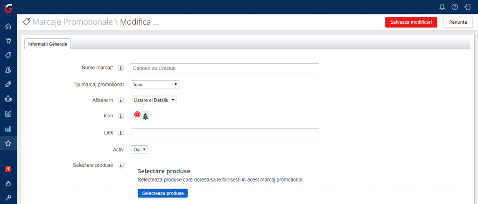The width and height of the screenshot is (478, 204).
Task: Click info icon next to Nume marcaj
Action: (120, 68)
